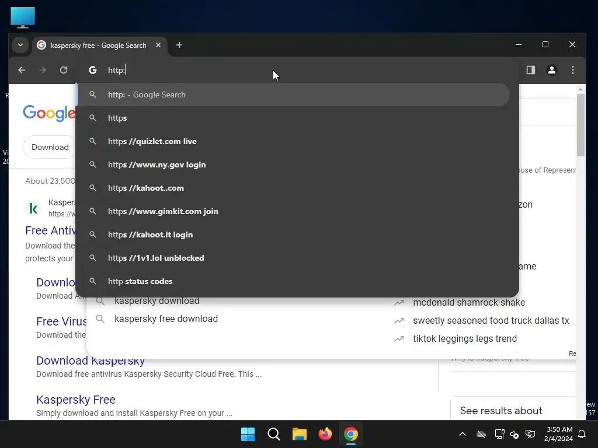Choose the 'https //www.ny.gov login' suggestion
This screenshot has width=598, height=448.
tap(293, 164)
